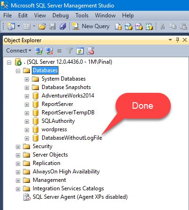Expand the SQLAuthority database node
This screenshot has width=189, height=210.
(27, 122)
